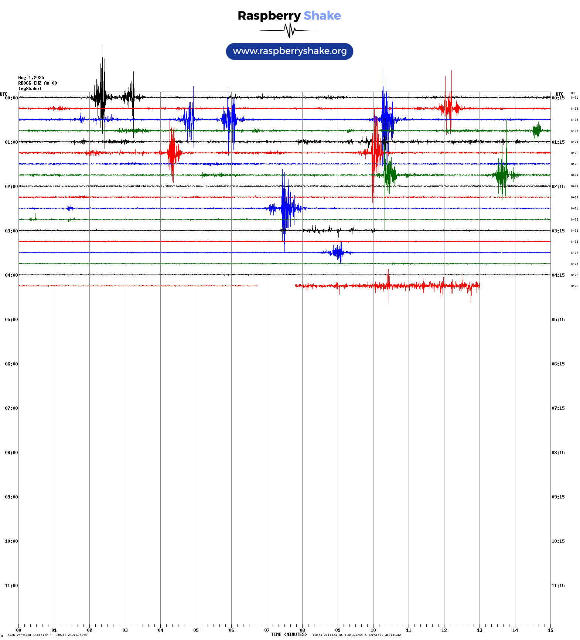Select the 07:15 time label on right axis

pos(558,408)
